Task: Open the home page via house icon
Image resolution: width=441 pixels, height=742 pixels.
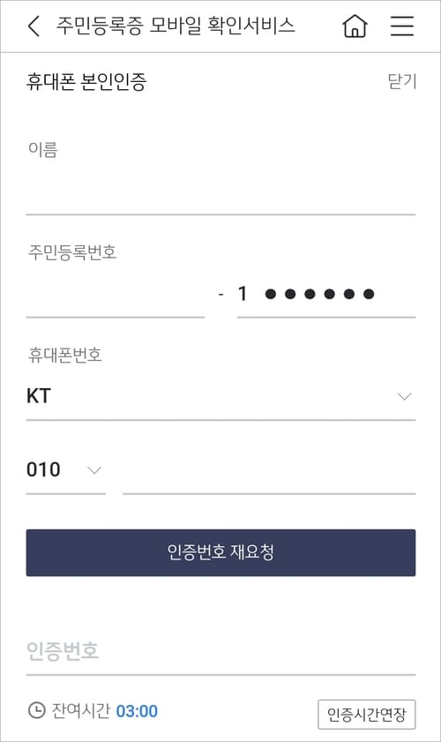Action: [x=355, y=26]
